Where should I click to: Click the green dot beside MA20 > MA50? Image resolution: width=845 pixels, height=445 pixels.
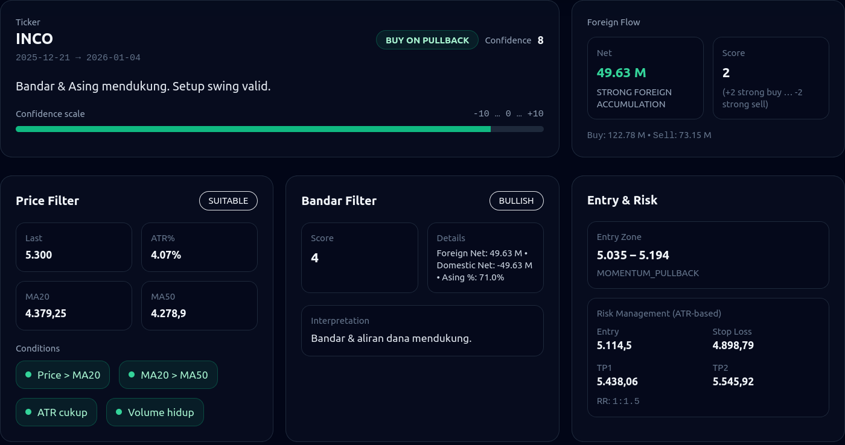coord(131,374)
